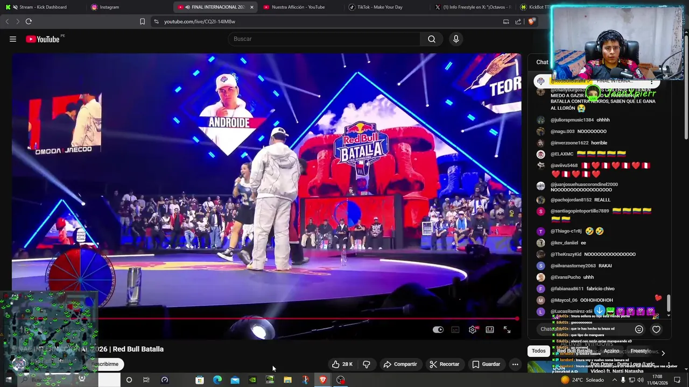This screenshot has width=689, height=387.
Task: Show hidden system tray icons chevron
Action: click(x=614, y=379)
